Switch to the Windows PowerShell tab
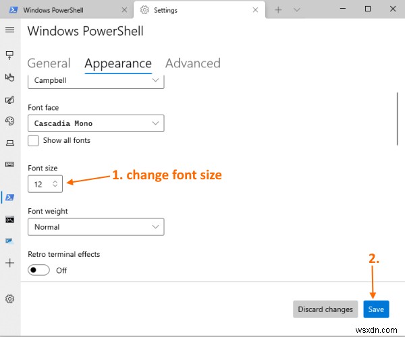Screen dimensions: 405x337 (x=67, y=10)
